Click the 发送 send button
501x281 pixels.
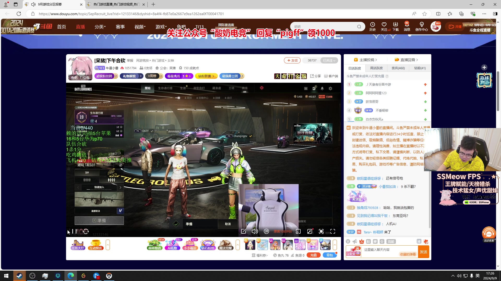pyautogui.click(x=423, y=252)
